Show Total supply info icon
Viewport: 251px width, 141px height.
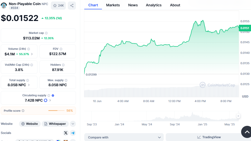click(28, 80)
